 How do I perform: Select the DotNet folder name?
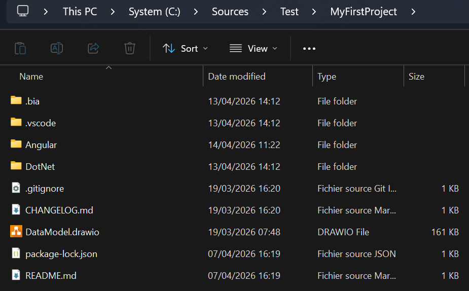[40, 167]
